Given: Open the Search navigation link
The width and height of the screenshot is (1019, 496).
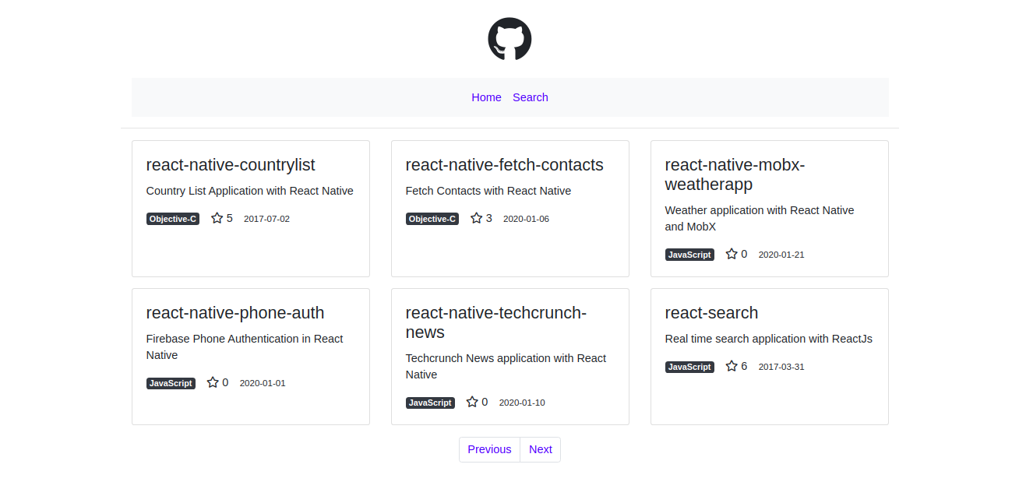Looking at the screenshot, I should point(530,97).
